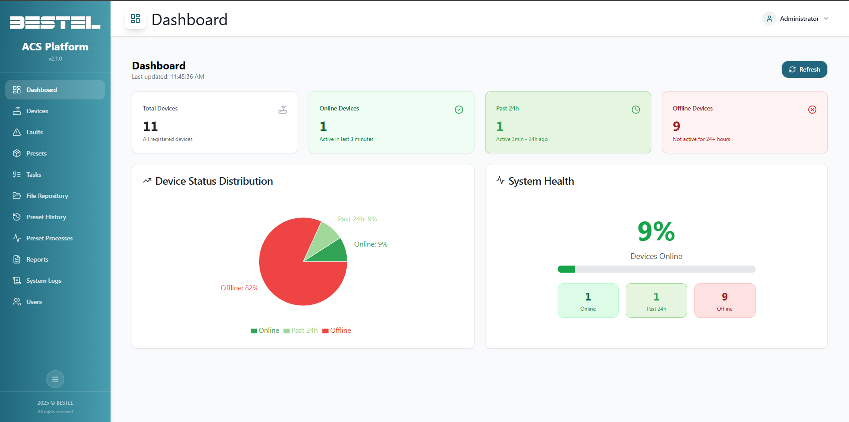The width and height of the screenshot is (849, 422).
Task: Go to Reports in the sidebar
Action: tap(37, 259)
